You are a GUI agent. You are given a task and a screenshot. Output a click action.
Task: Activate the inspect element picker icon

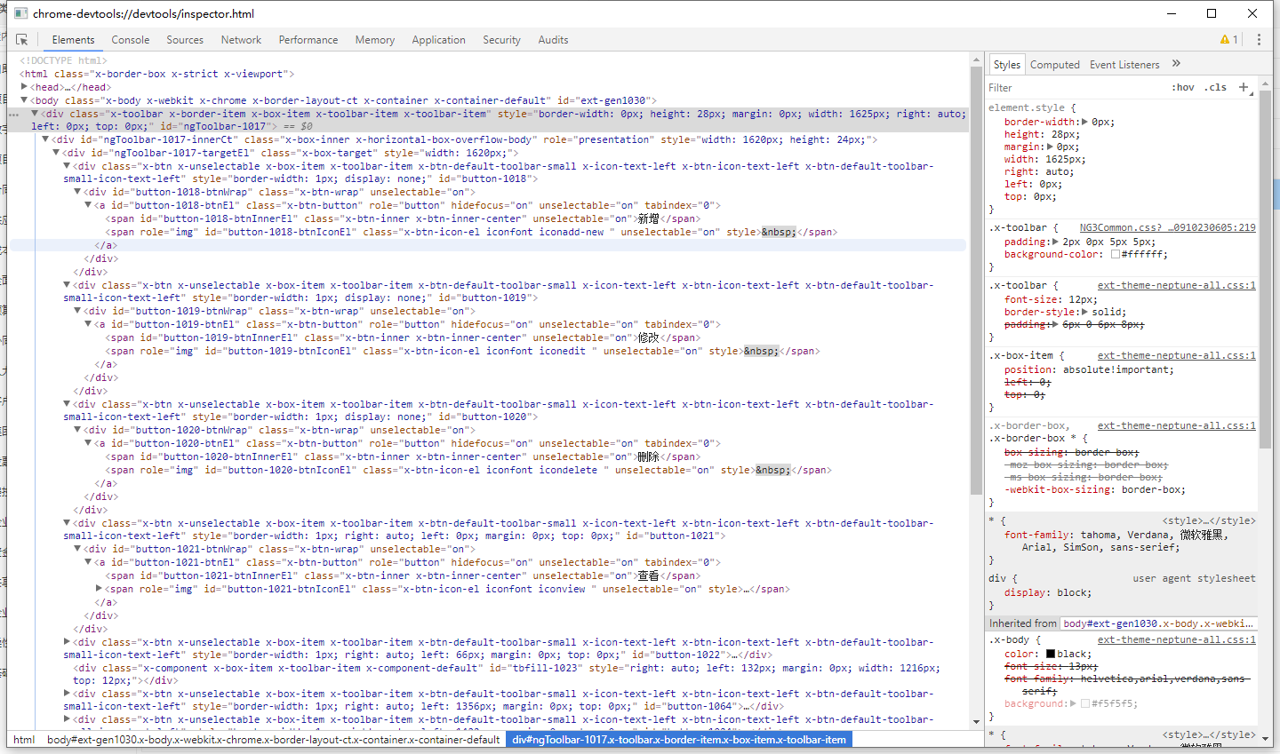coord(22,40)
